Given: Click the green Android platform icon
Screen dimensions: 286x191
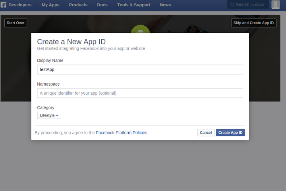Looking at the screenshot, I should point(141,29).
